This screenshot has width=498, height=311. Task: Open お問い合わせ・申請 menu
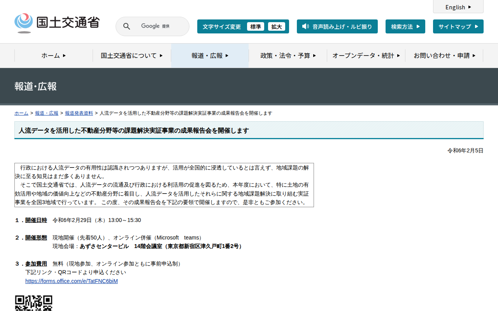pyautogui.click(x=444, y=56)
